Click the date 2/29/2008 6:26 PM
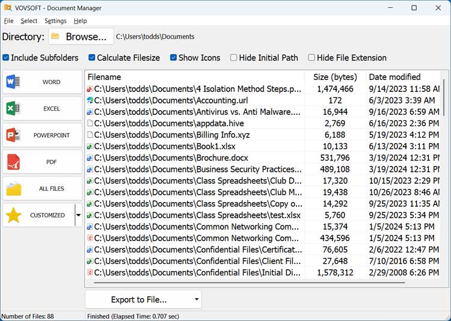The image size is (451, 321). (x=404, y=272)
